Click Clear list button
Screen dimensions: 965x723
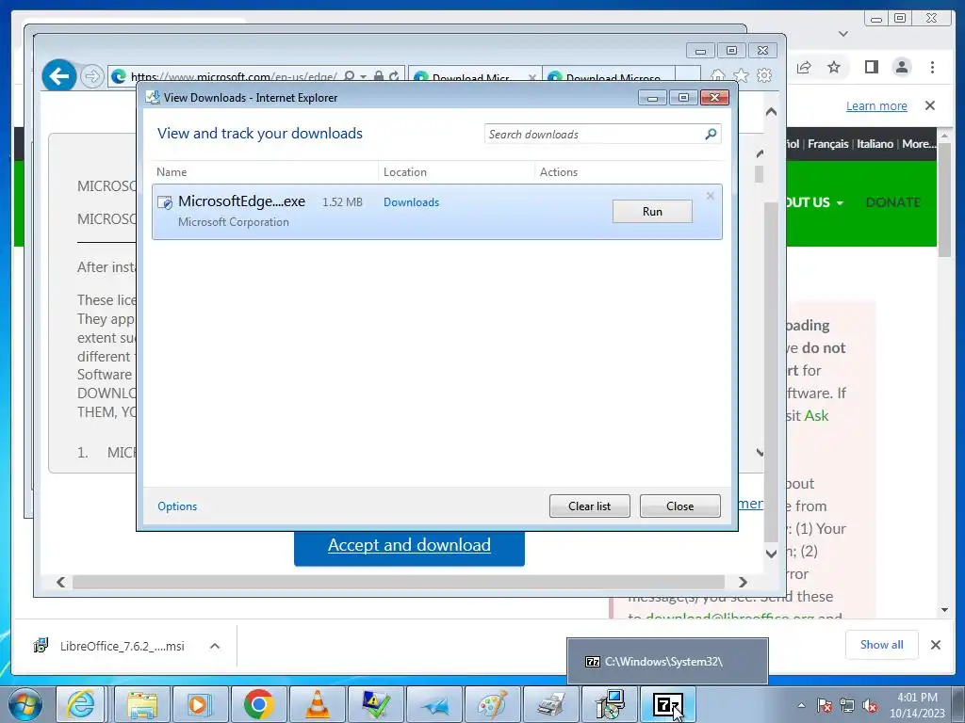point(590,506)
